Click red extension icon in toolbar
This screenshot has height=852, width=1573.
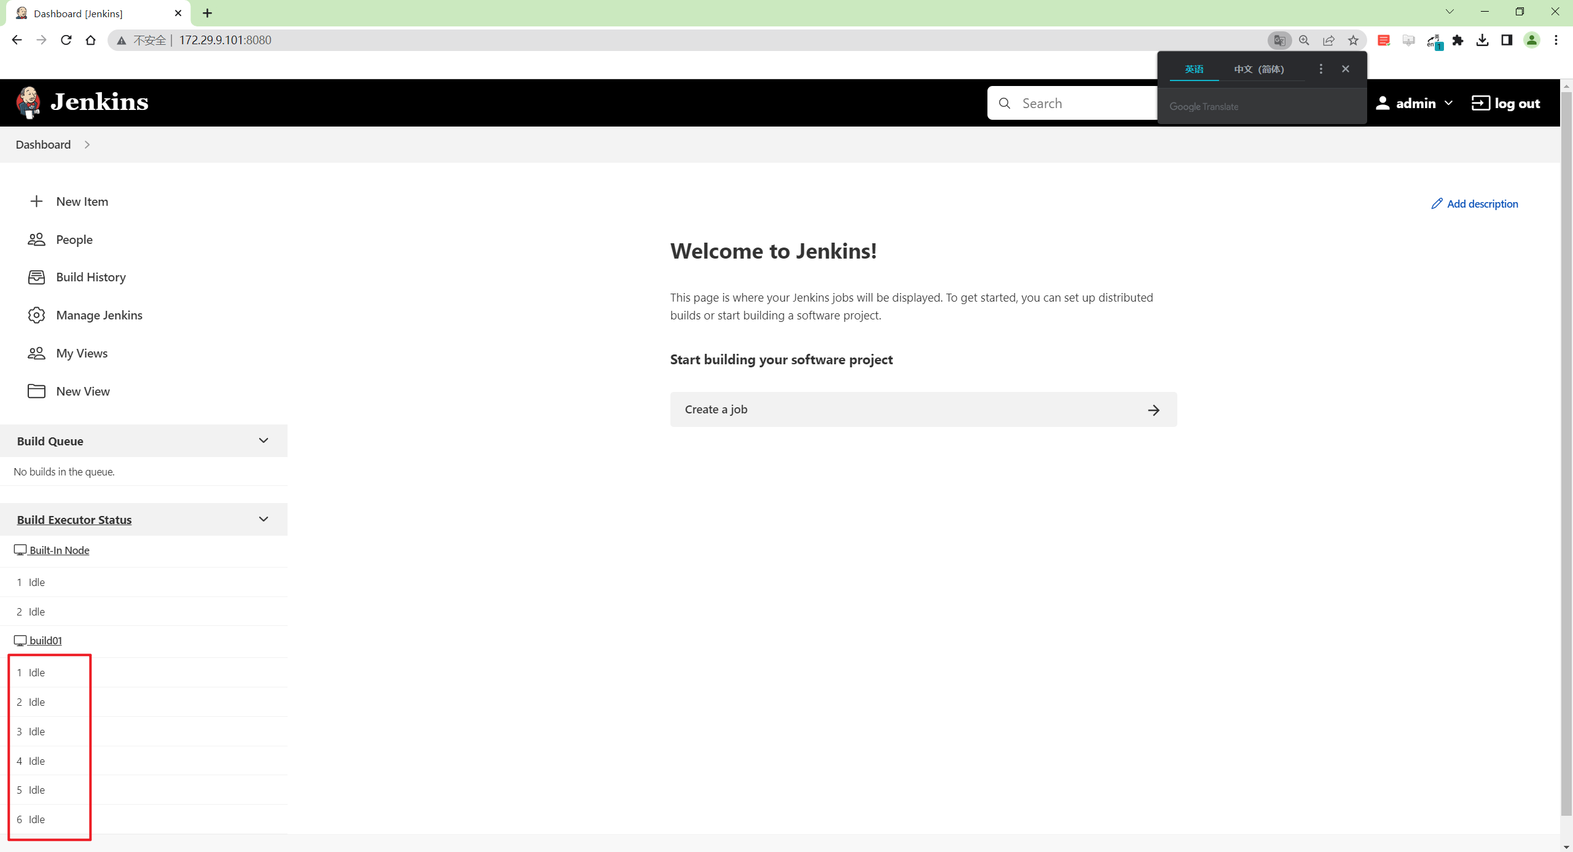(x=1384, y=41)
